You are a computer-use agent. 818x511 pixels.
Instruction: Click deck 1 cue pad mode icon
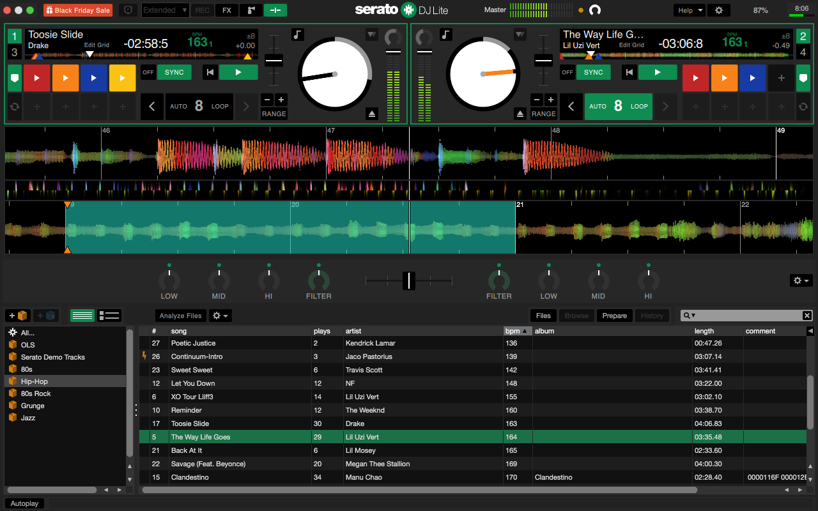click(14, 78)
